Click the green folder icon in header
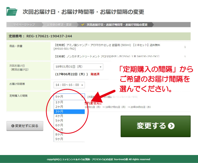The height and width of the screenshot is (163, 198). [x=12, y=11]
